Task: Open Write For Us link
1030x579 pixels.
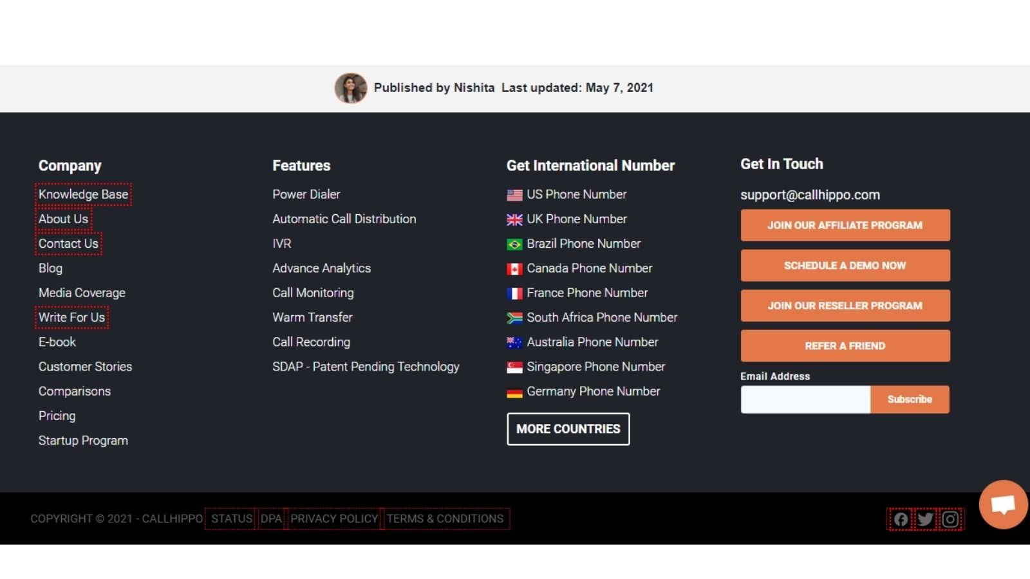Action: 71,317
